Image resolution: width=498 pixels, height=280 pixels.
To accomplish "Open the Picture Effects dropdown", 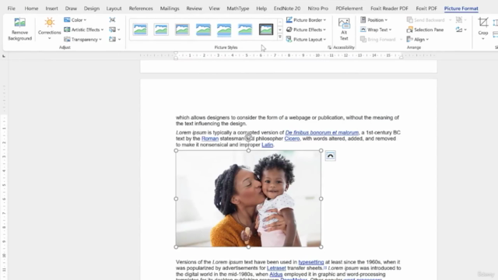I will pos(306,30).
